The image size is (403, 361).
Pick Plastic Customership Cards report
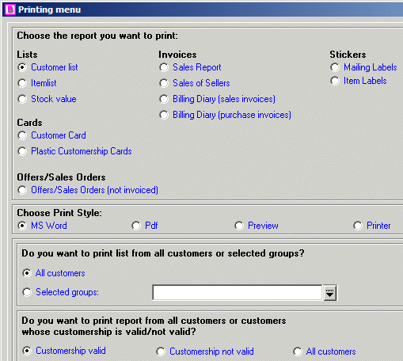22,151
